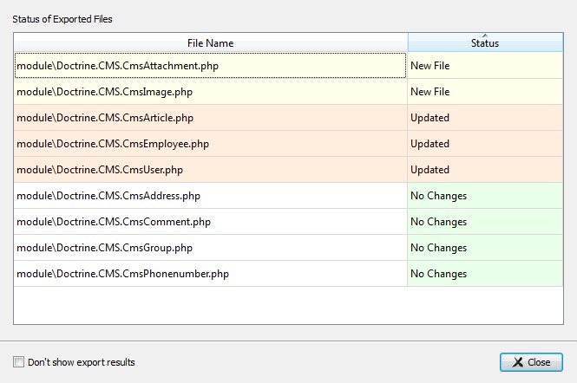This screenshot has width=577, height=383.
Task: Click No Changes status of CmsAddress.php
Action: pyautogui.click(x=438, y=196)
